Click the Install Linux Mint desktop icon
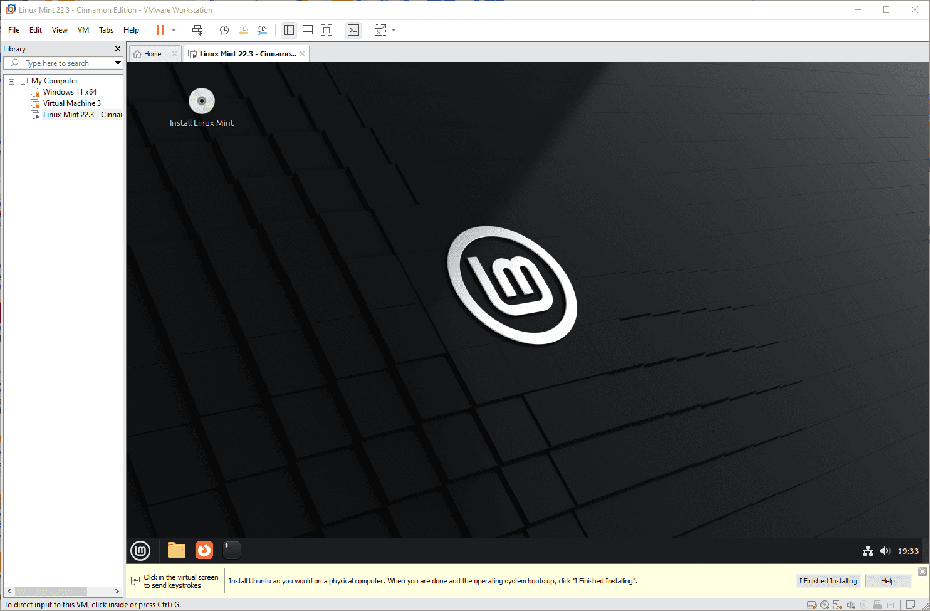930x611 pixels. (x=202, y=107)
